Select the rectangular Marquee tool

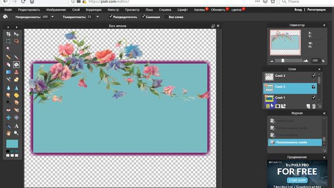coord(8,41)
